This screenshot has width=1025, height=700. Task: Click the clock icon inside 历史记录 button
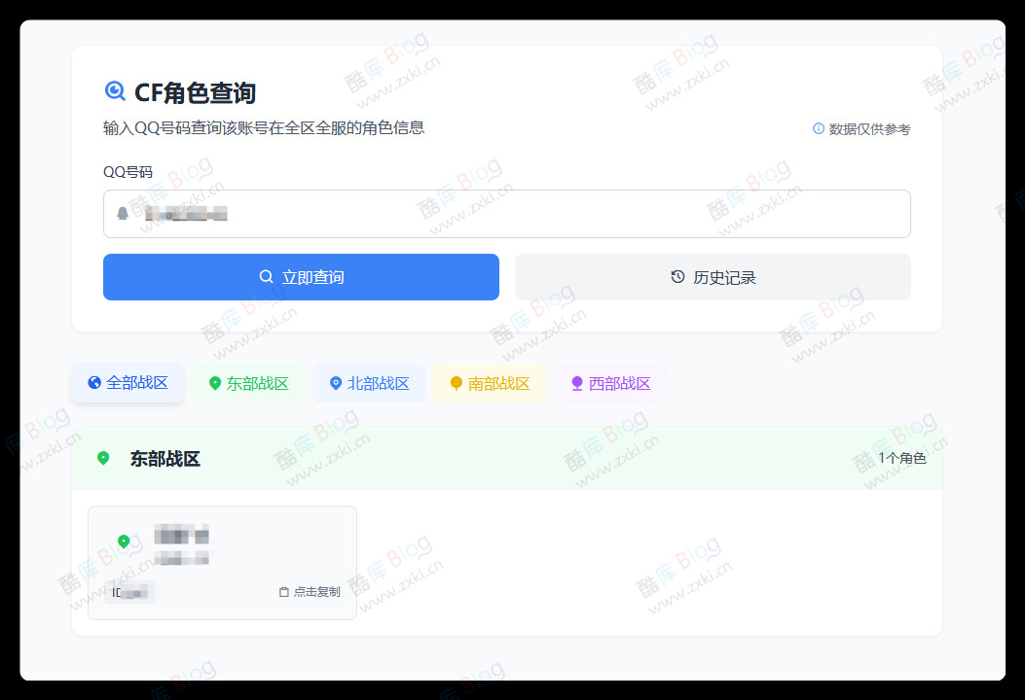click(x=677, y=276)
